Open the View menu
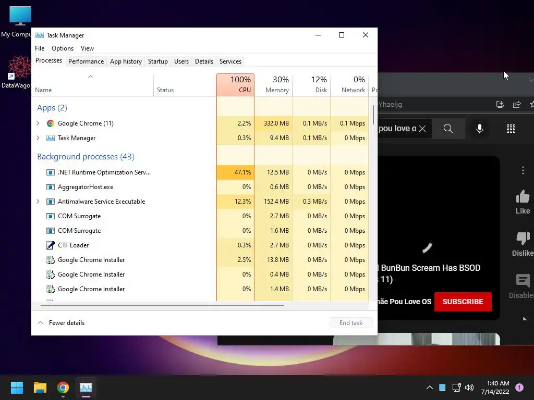This screenshot has width=534, height=400. click(87, 48)
